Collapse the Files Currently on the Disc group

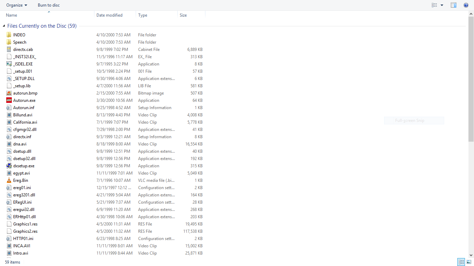4,26
